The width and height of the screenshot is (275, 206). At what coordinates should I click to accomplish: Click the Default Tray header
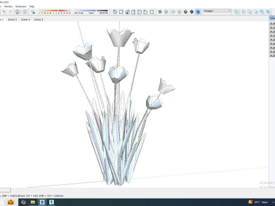272,18
